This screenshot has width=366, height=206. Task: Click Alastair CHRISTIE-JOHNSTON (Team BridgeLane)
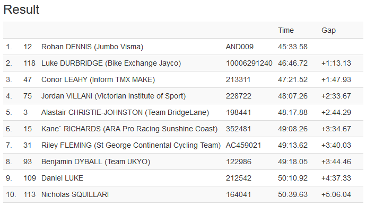(125, 113)
